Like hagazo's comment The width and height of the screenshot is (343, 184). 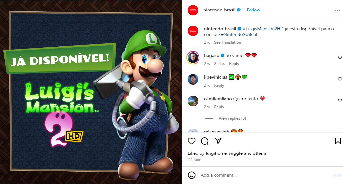340,57
